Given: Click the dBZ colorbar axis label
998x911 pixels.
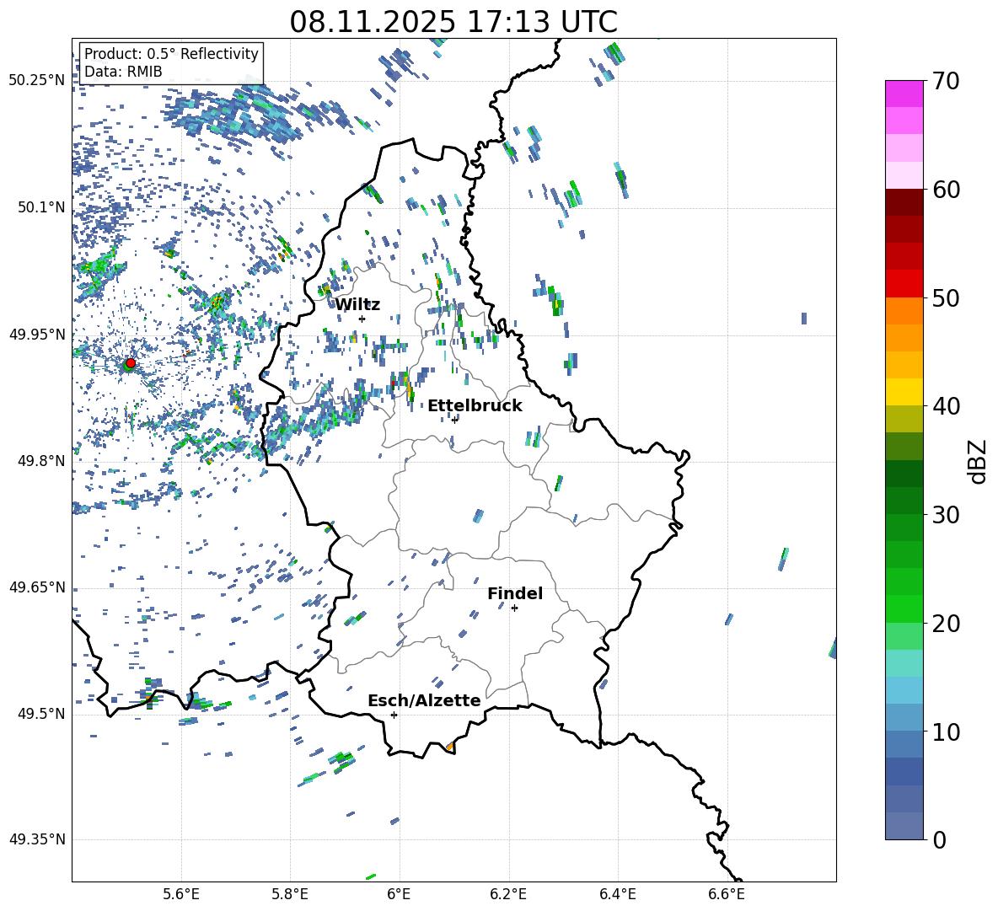Looking at the screenshot, I should 979,462.
